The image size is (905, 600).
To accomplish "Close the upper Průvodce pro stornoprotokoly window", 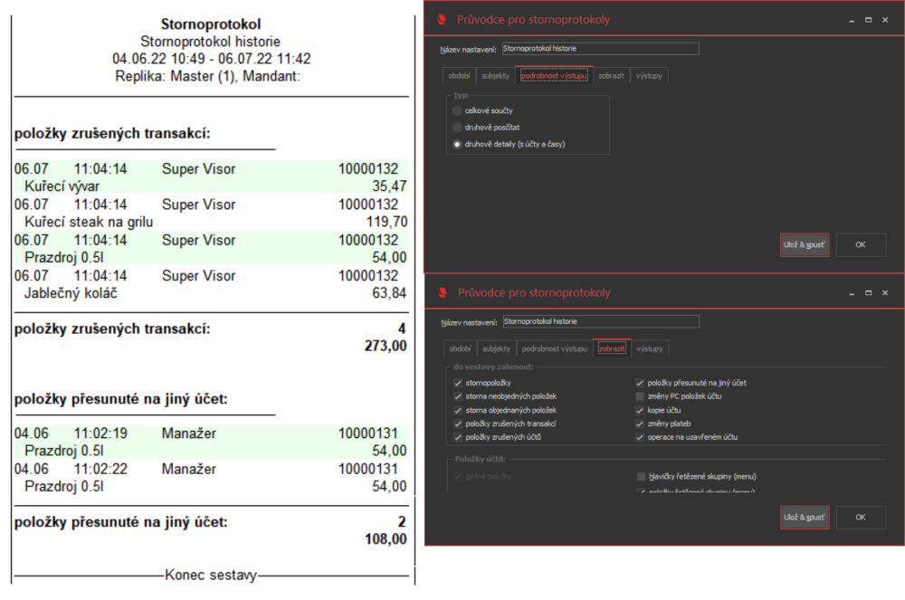I will [885, 20].
